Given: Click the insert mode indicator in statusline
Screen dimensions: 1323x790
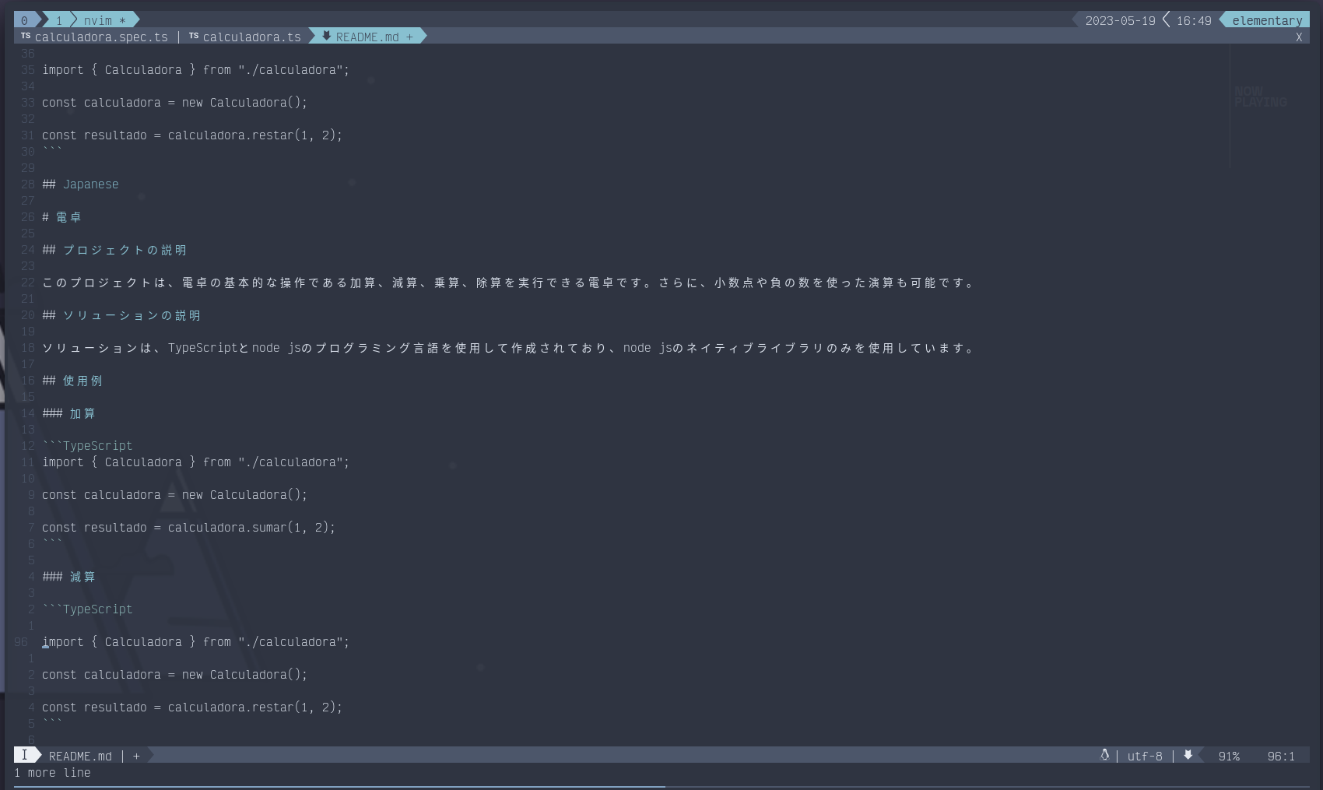Looking at the screenshot, I should click(x=24, y=755).
